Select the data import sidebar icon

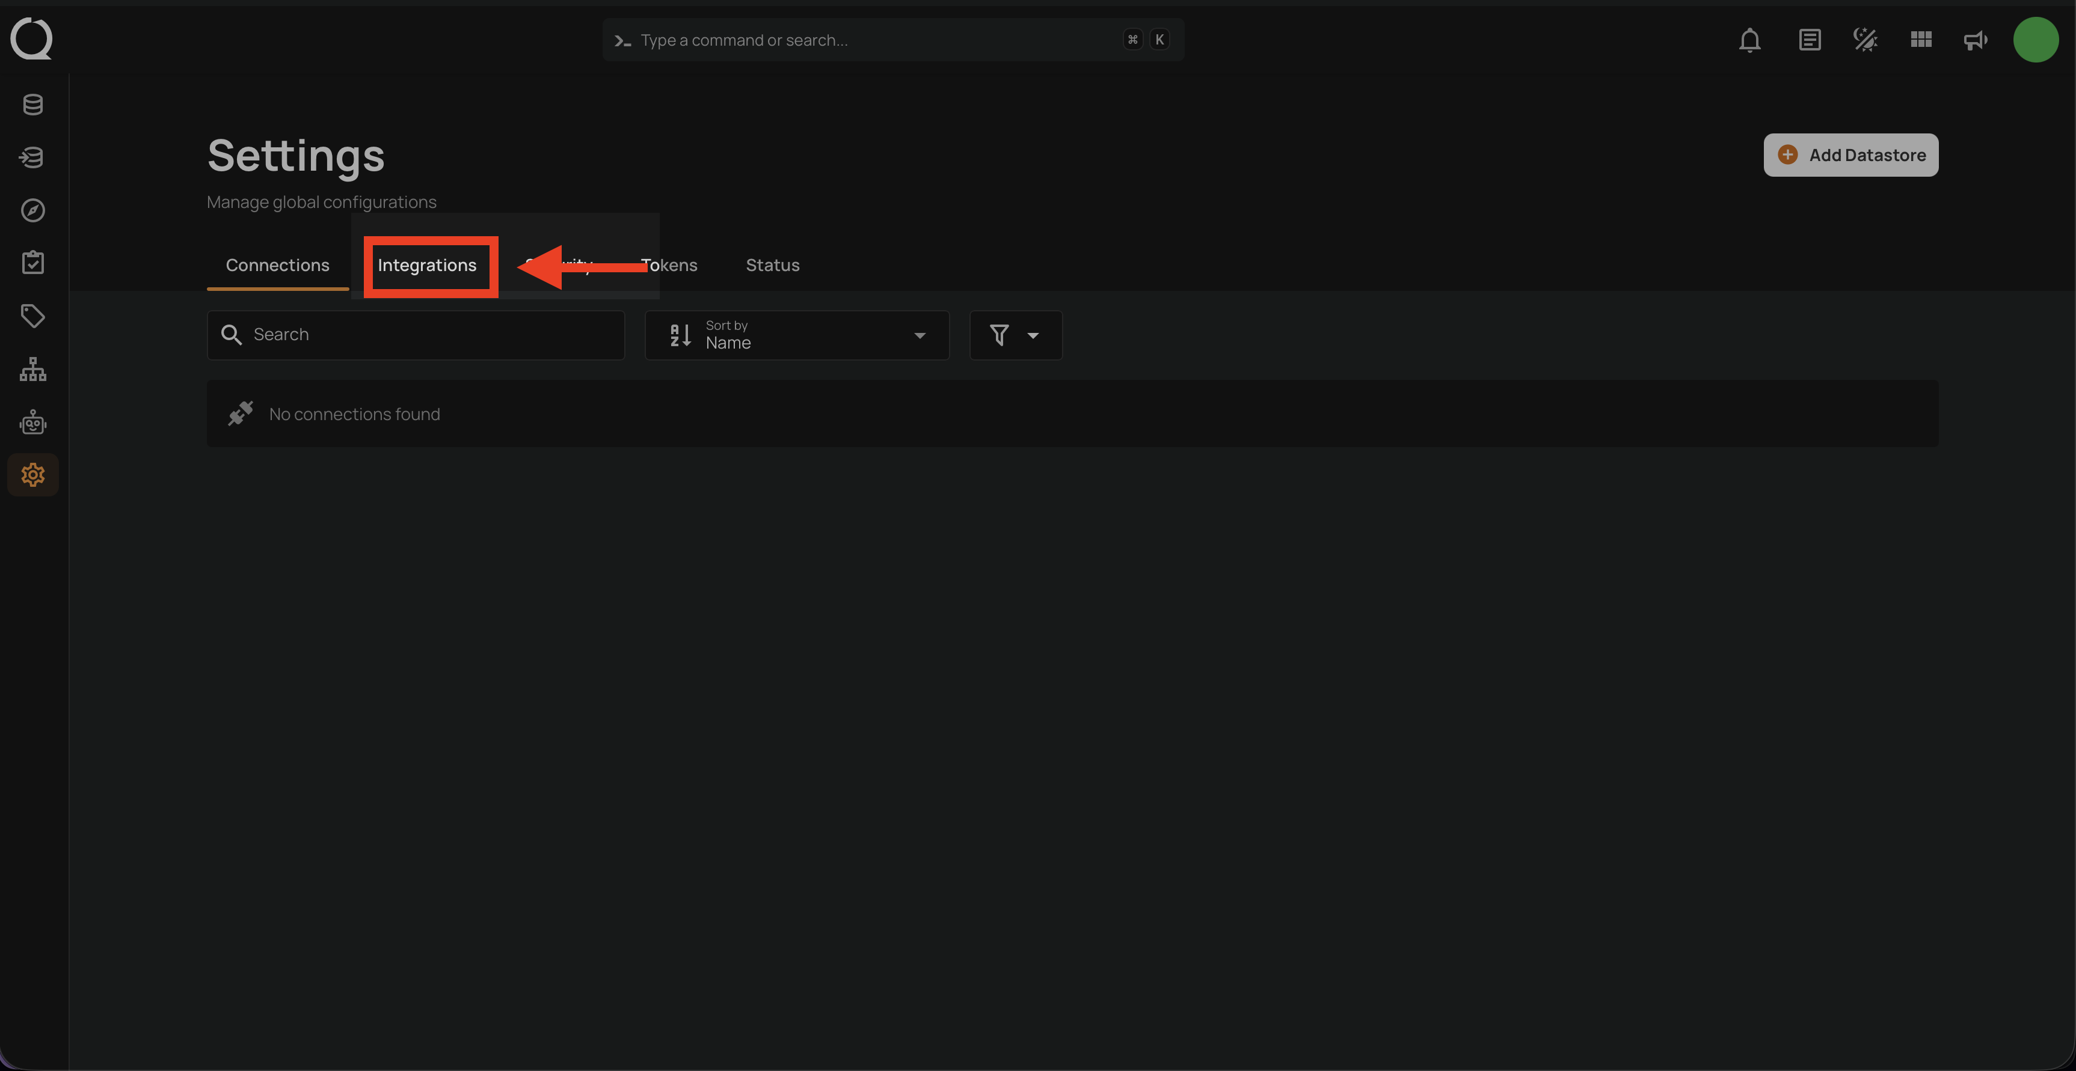click(32, 157)
